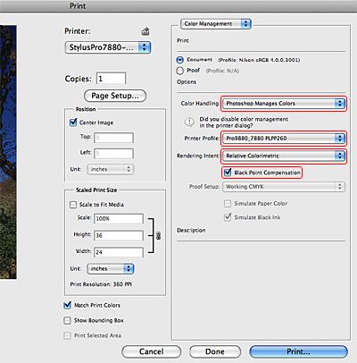Click the Width input field
This screenshot has height=363, width=357.
click(x=119, y=252)
